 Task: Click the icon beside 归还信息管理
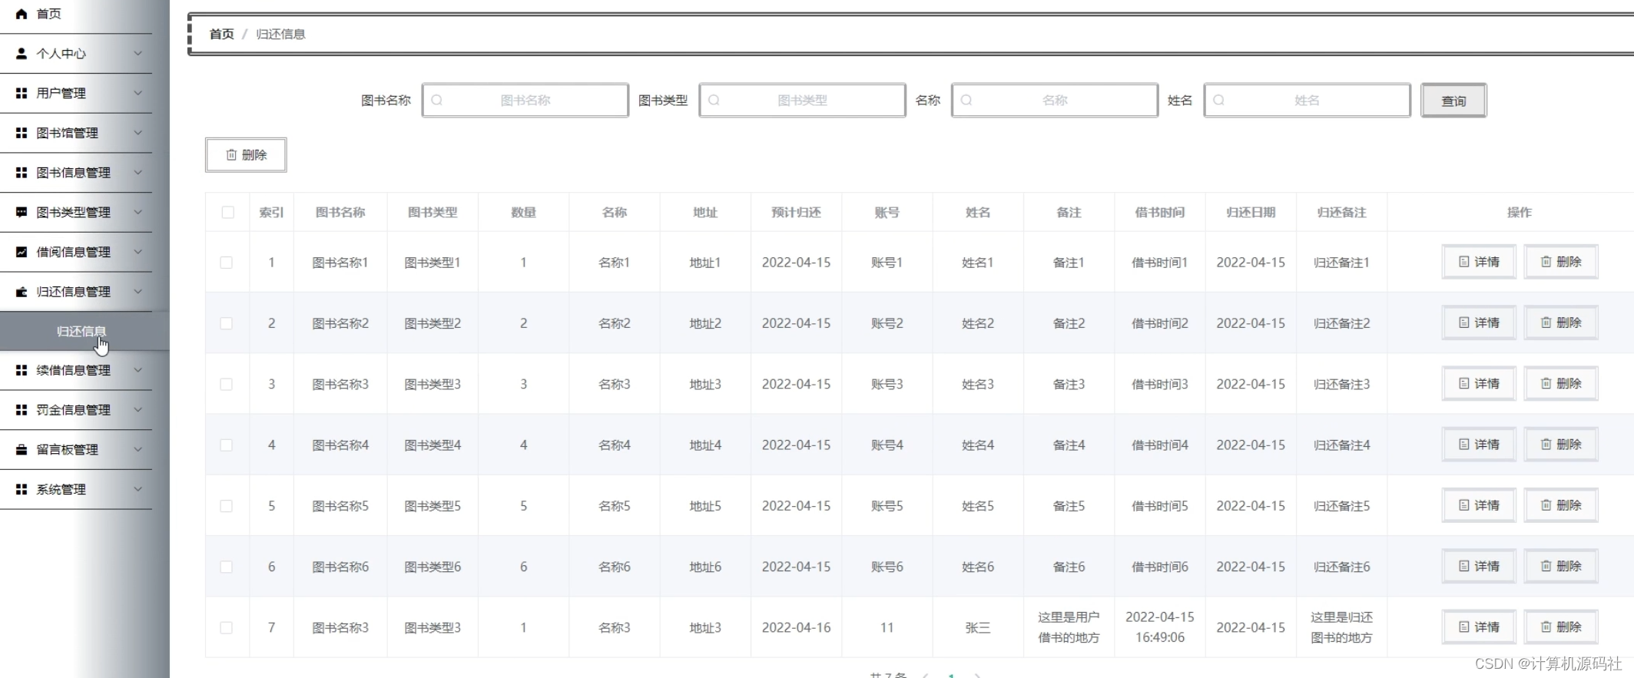22,292
